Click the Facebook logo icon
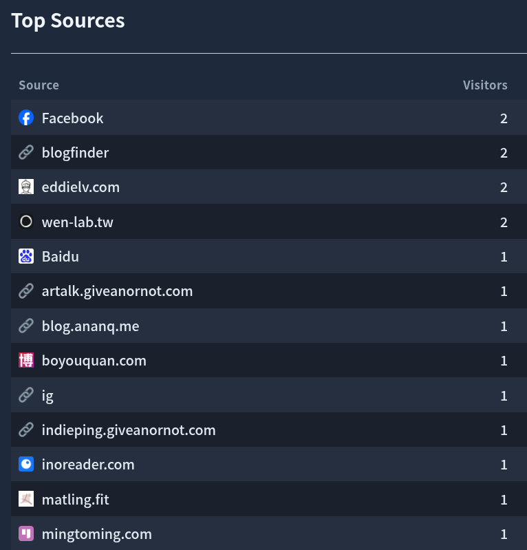The height and width of the screenshot is (550, 527). (26, 118)
